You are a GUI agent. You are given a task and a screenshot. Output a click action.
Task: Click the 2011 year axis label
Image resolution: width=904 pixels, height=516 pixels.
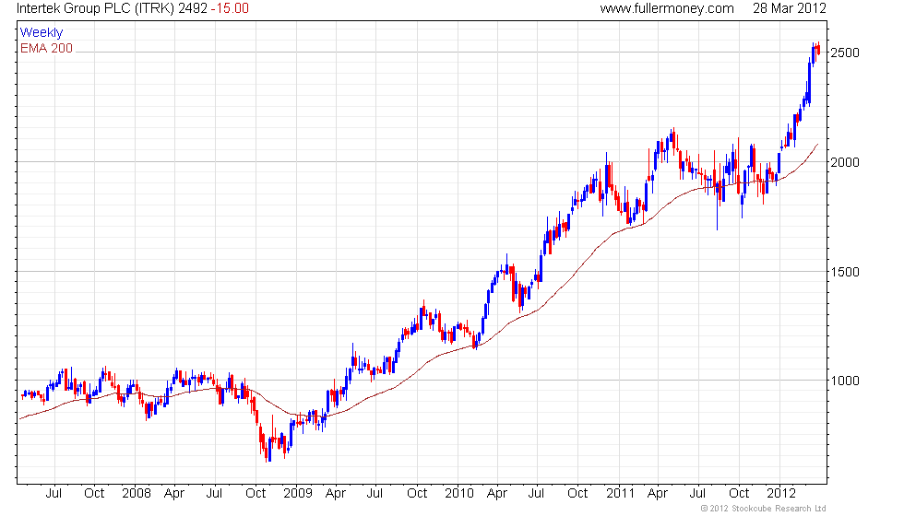[620, 494]
